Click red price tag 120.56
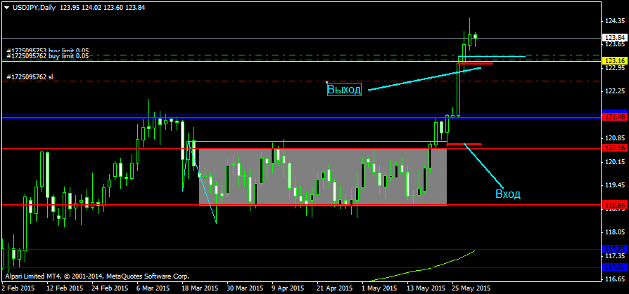Screen dimensions: 629x294 point(615,148)
